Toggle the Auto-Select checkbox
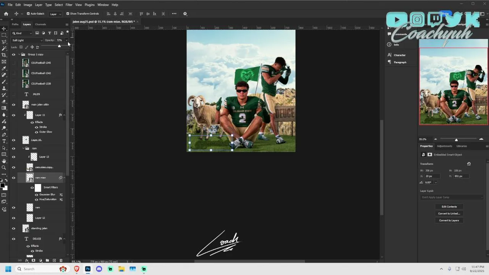This screenshot has height=275, width=489. click(x=28, y=14)
